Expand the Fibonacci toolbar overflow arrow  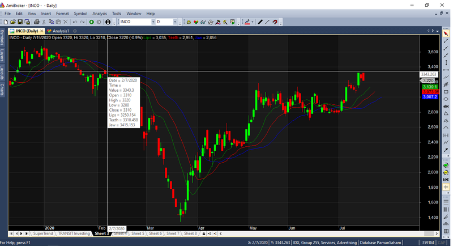click(x=448, y=238)
